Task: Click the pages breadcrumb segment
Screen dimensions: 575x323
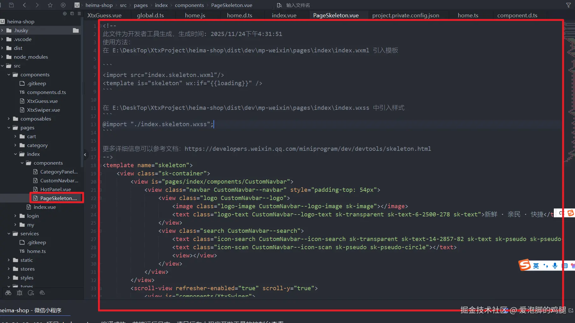Action: 141,5
